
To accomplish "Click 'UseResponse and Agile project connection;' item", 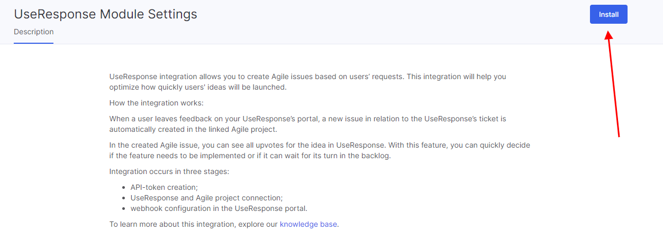I will (x=207, y=198).
